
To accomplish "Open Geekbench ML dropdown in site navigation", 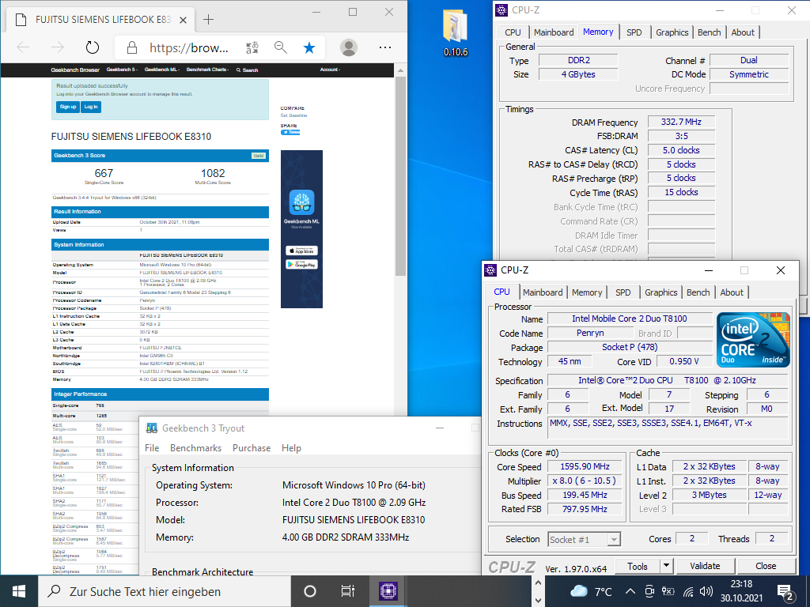I will click(161, 70).
